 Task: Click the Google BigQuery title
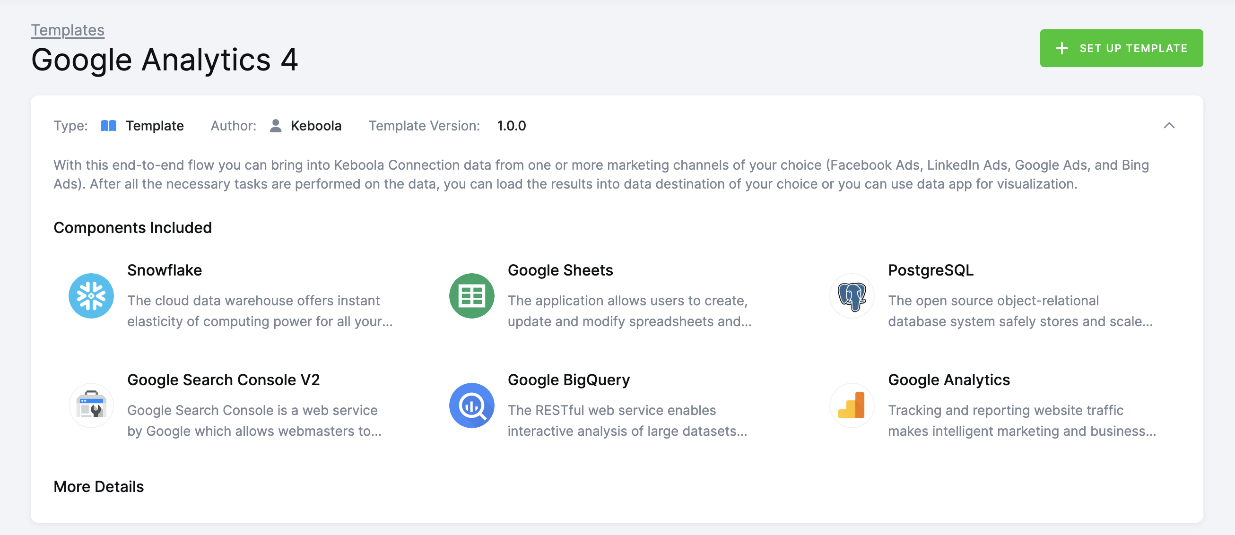tap(569, 380)
